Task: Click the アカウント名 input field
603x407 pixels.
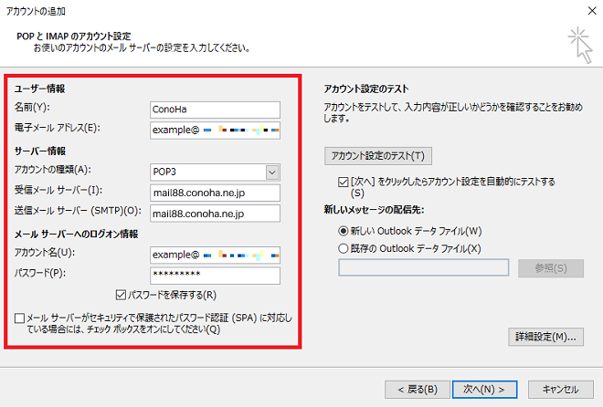Action: (x=215, y=255)
